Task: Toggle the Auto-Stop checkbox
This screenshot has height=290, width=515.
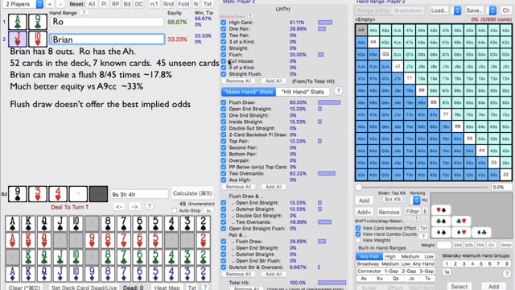Action: [175, 210]
